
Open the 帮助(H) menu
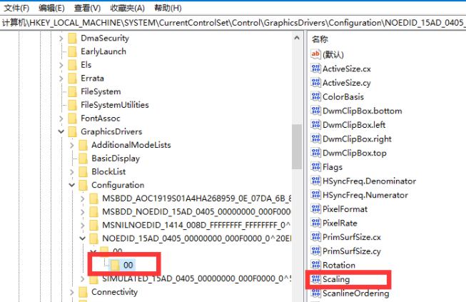click(x=167, y=8)
